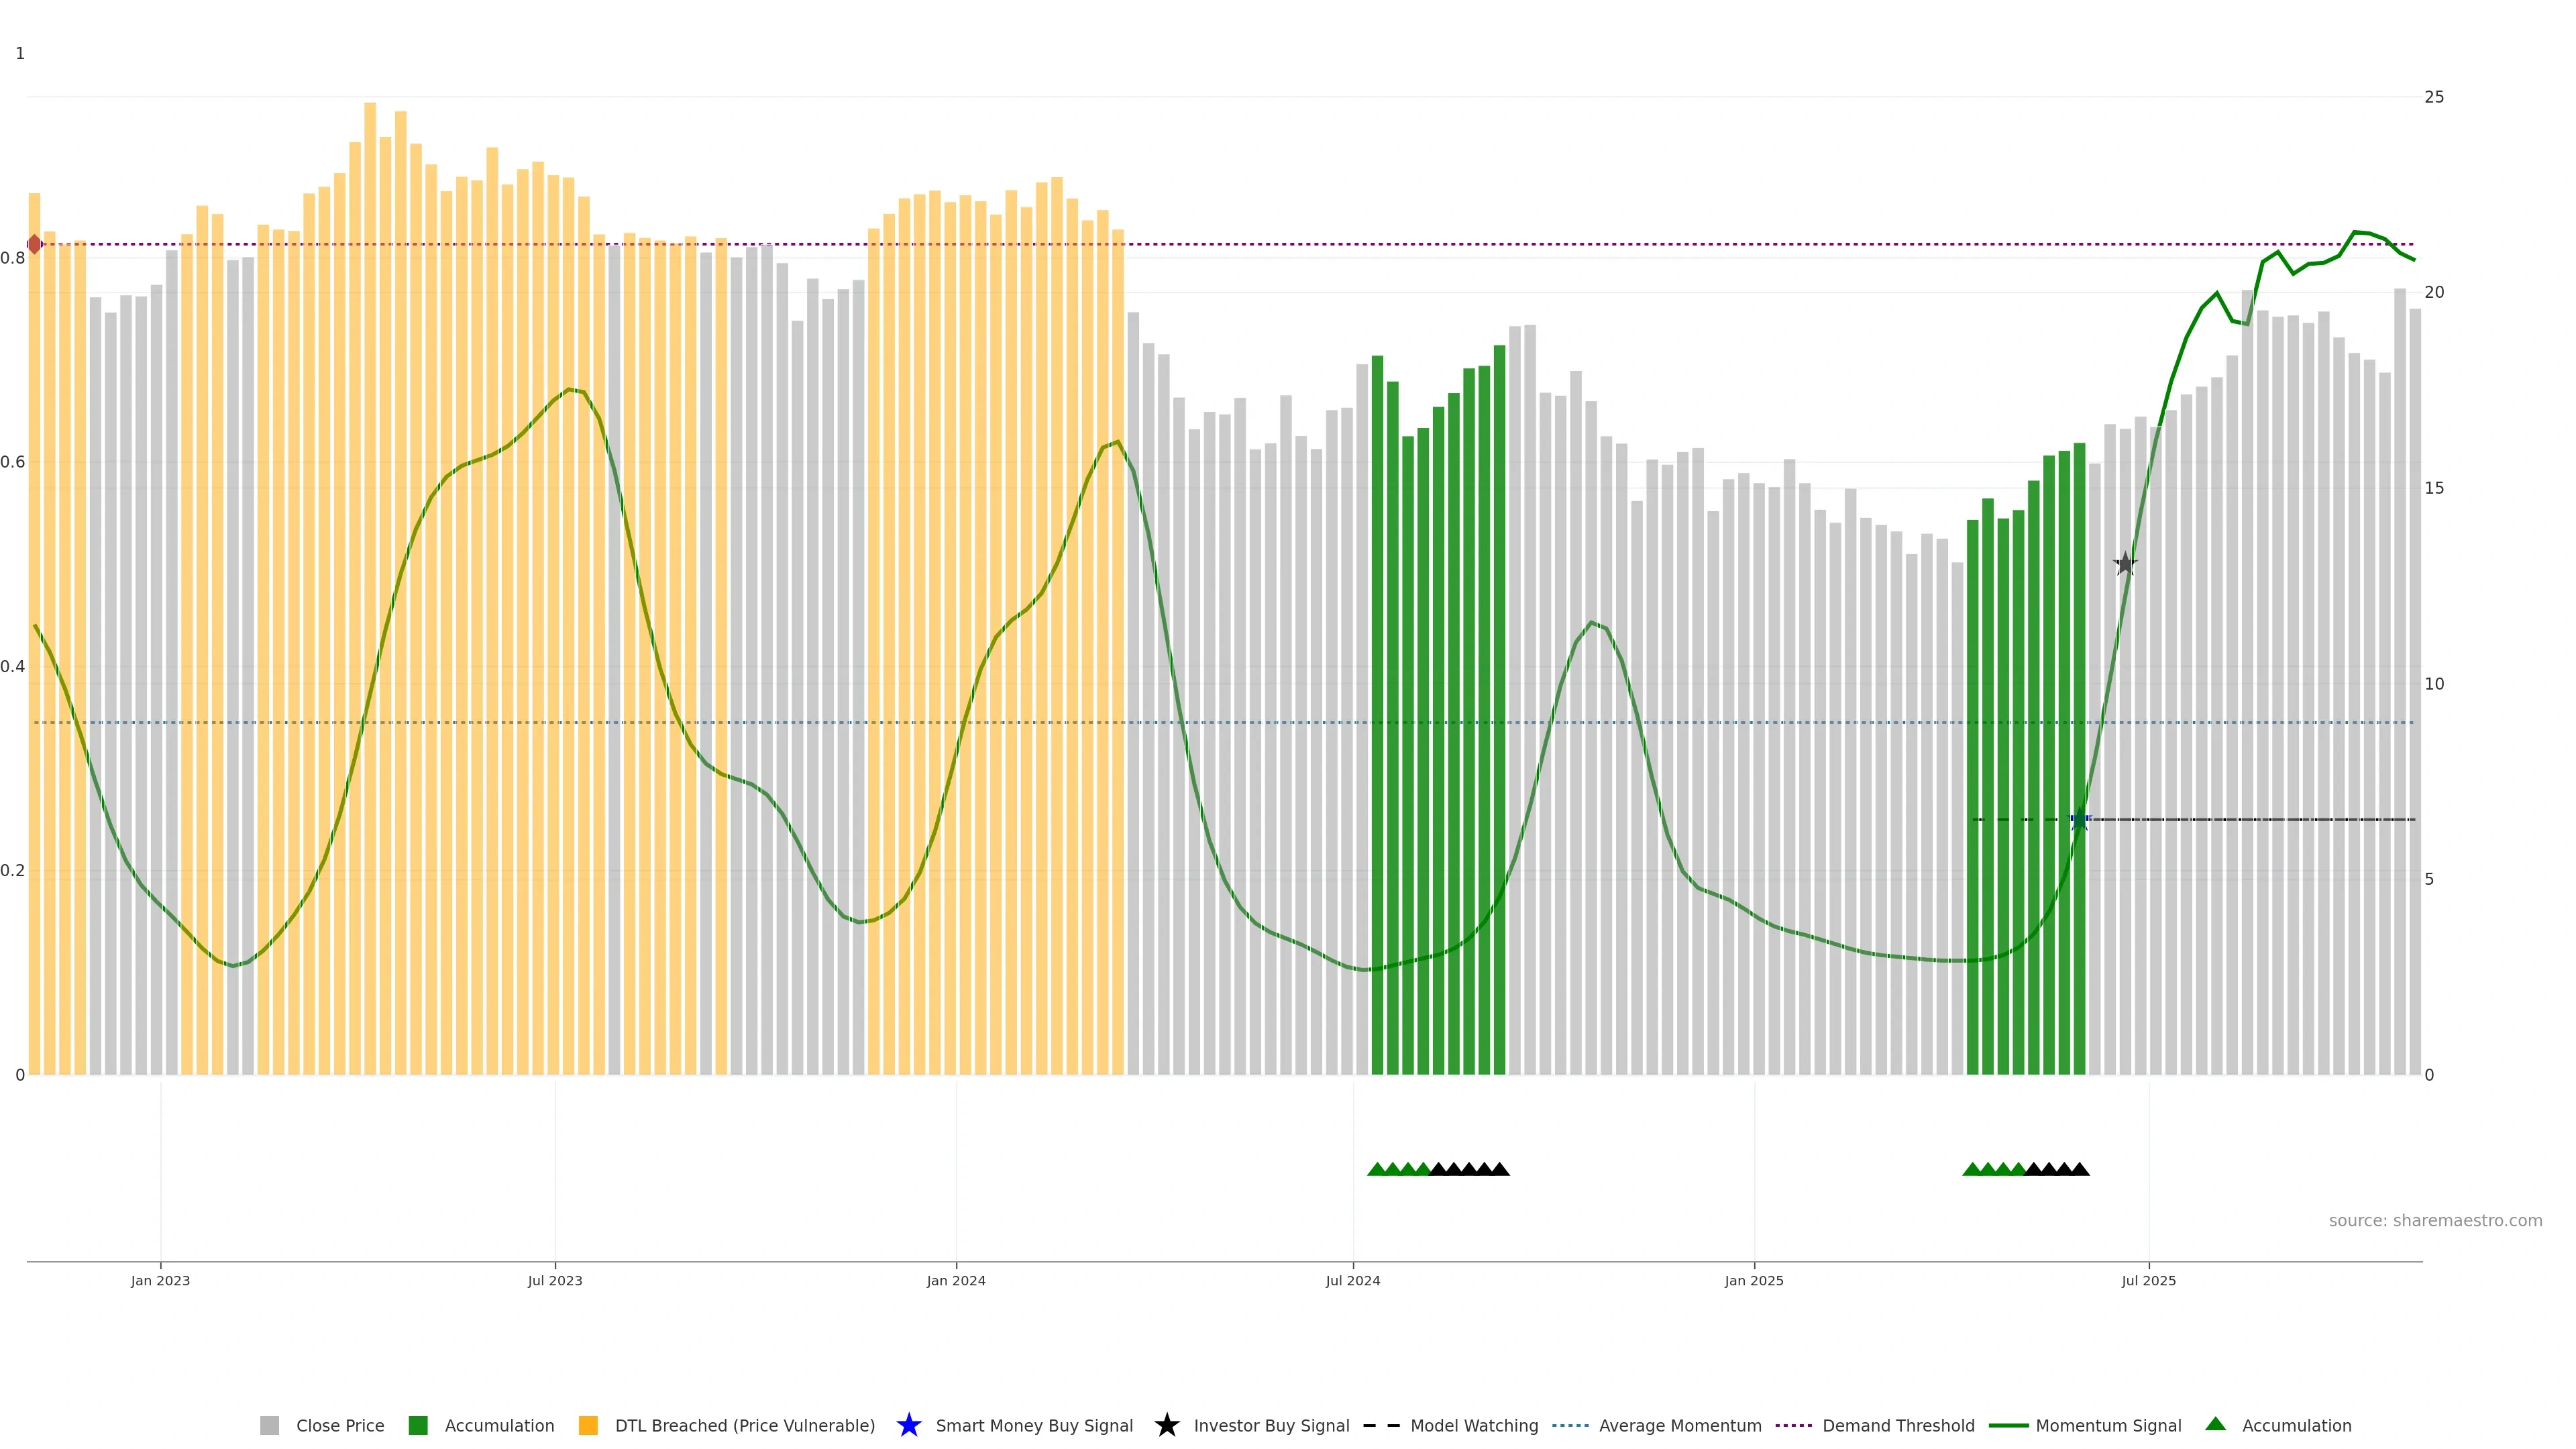Toggle the Close Price legend entry
The width and height of the screenshot is (2576, 1449).
point(339,1425)
